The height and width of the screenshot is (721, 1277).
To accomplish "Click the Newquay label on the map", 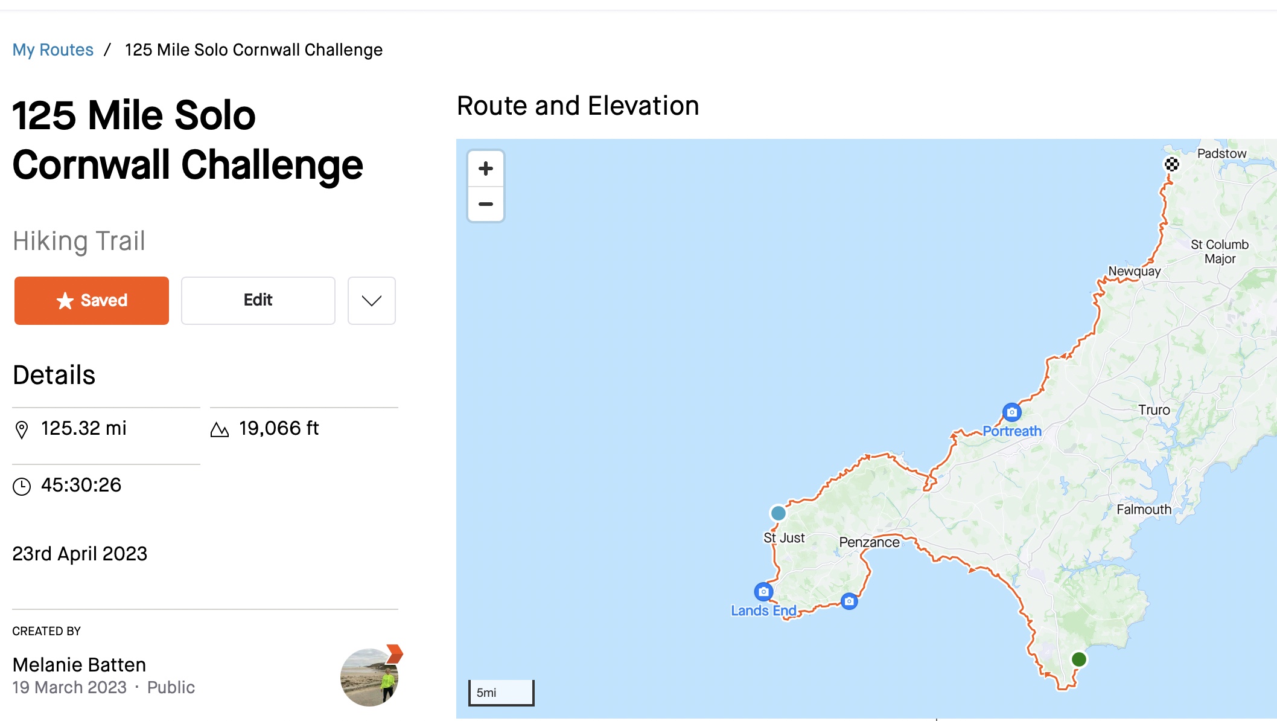I will click(x=1135, y=272).
